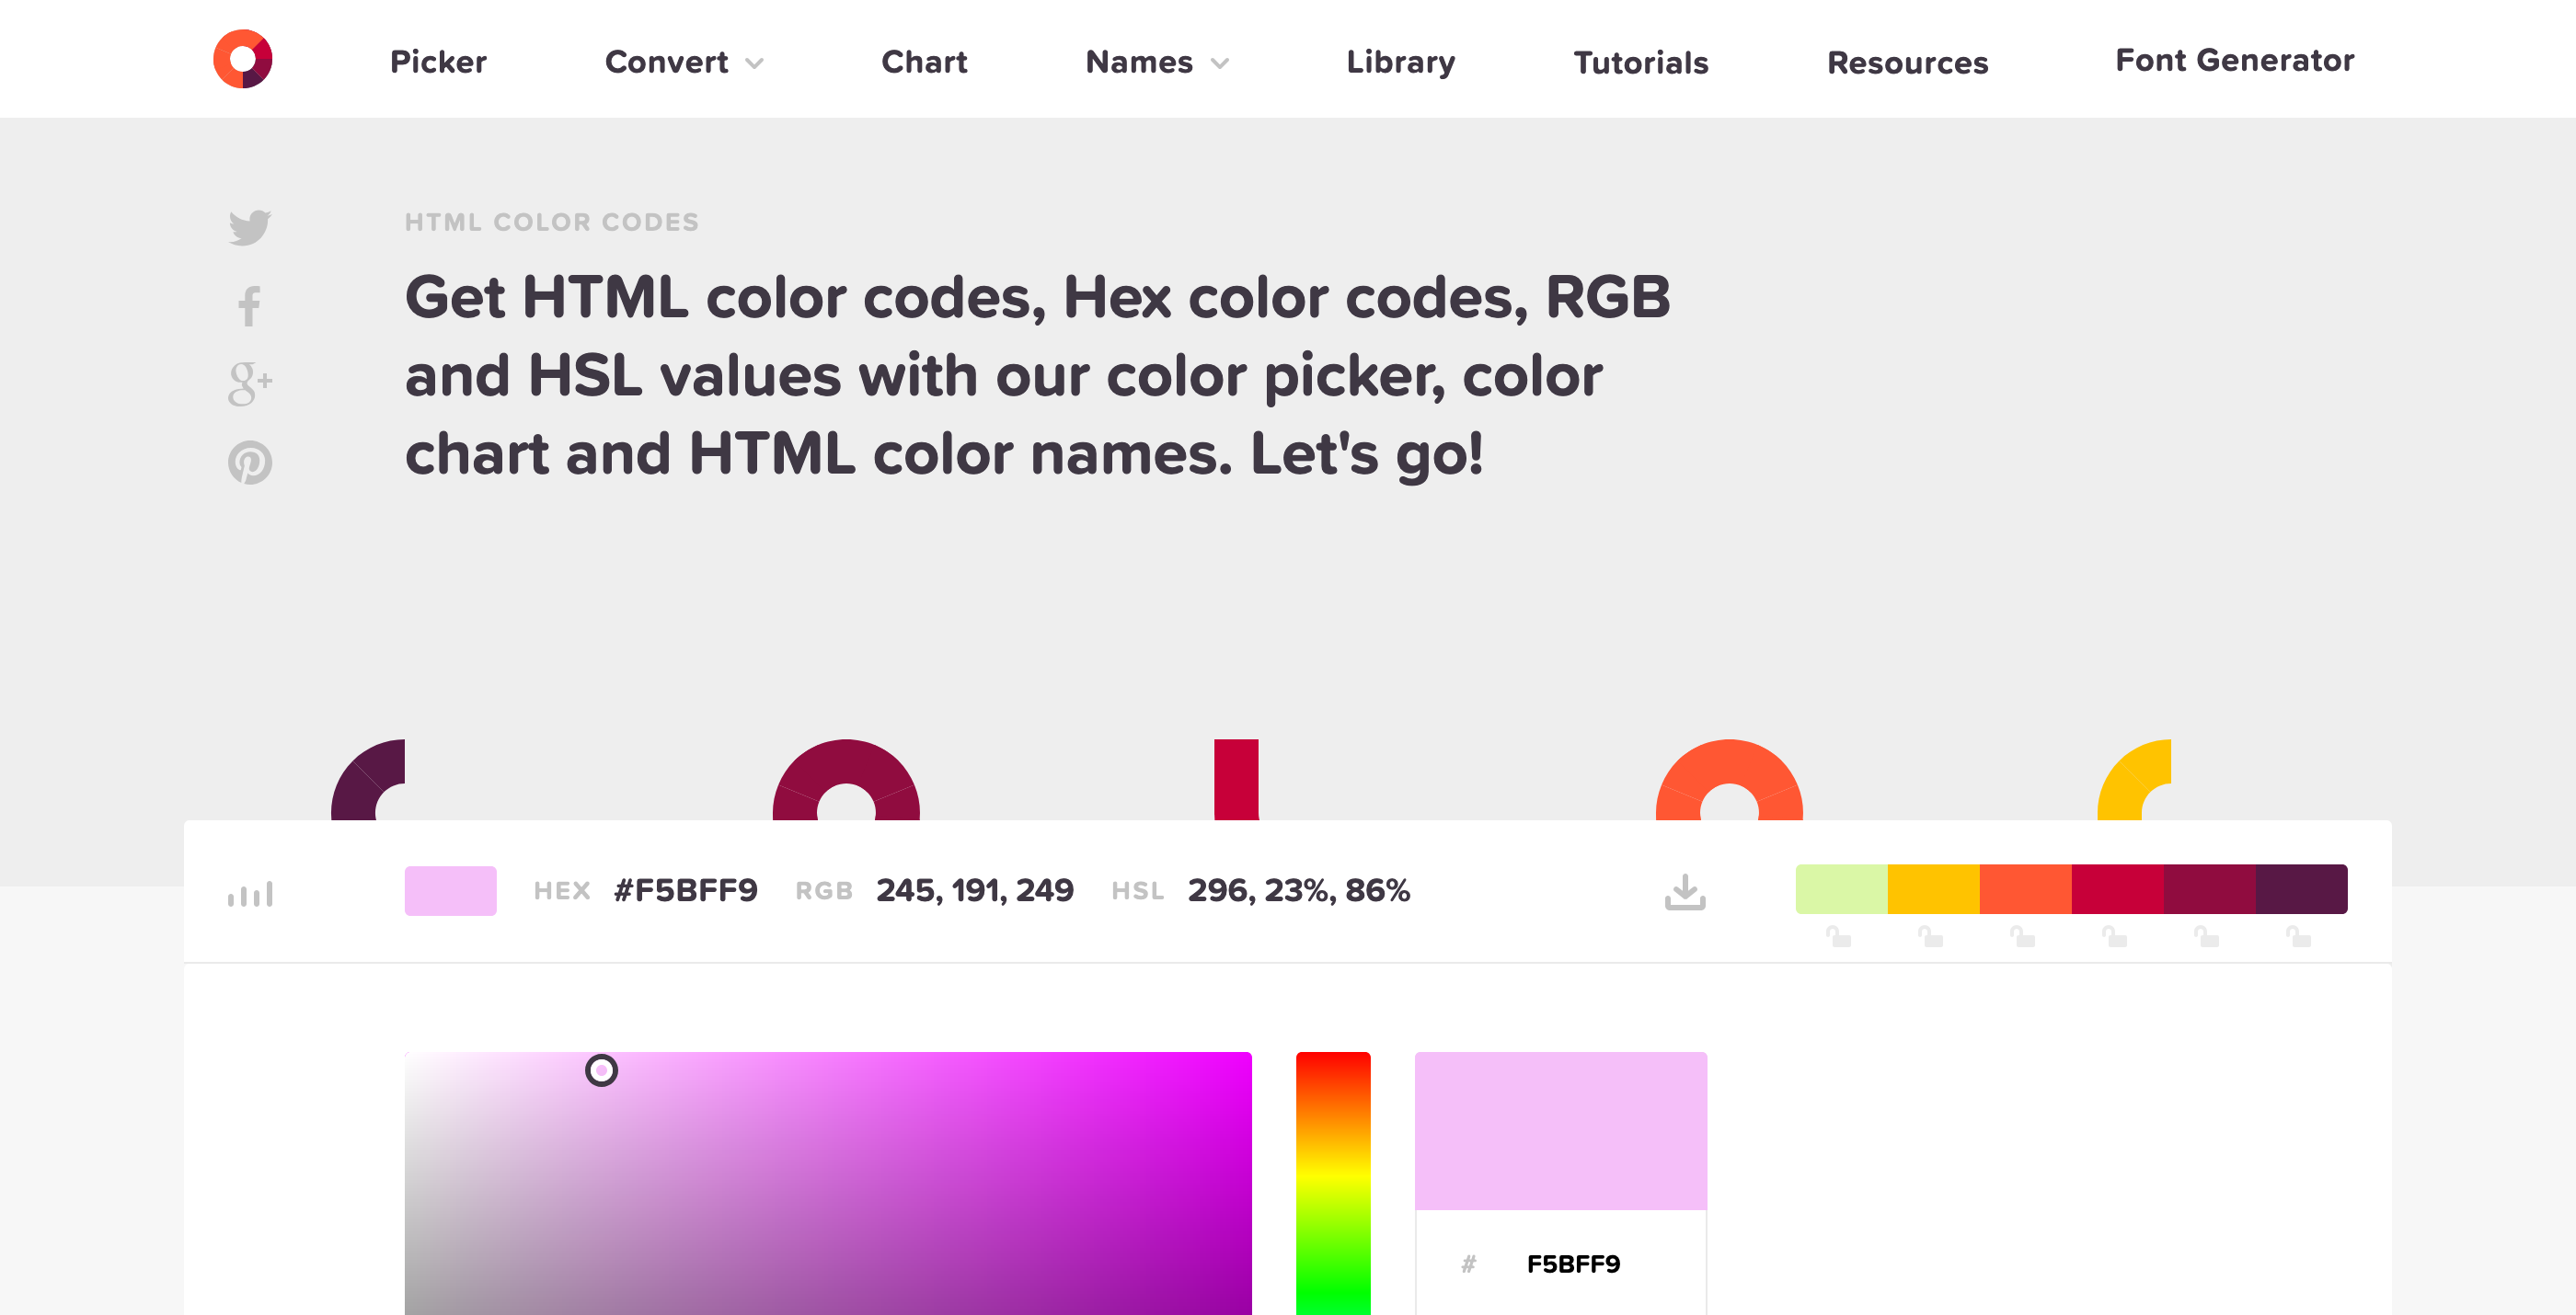
Task: Share page via the Google Plus icon
Action: tap(250, 383)
